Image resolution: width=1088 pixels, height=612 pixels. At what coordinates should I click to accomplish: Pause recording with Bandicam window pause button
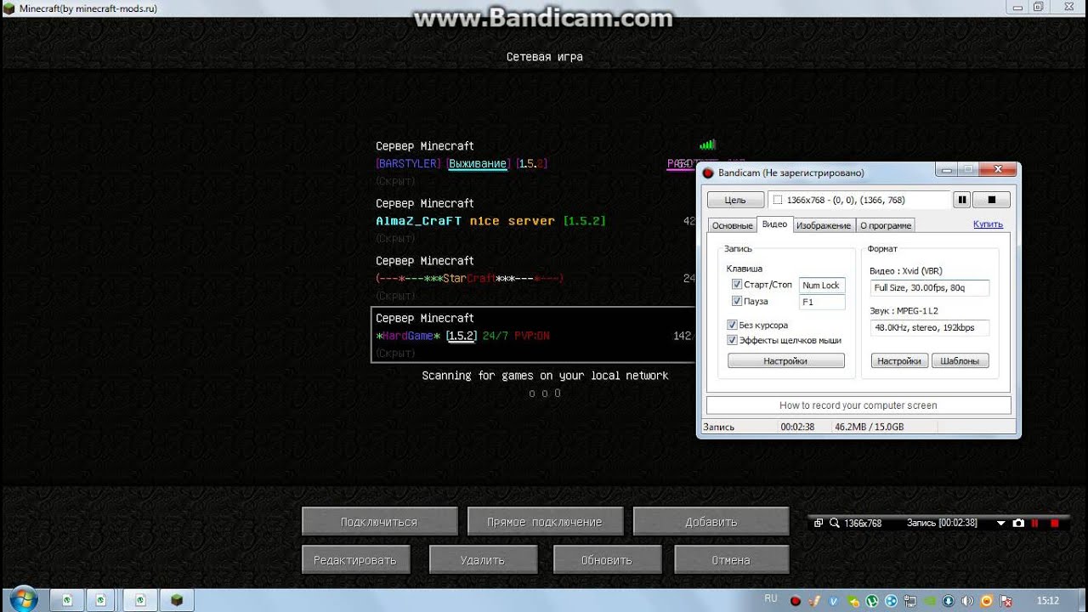click(961, 200)
